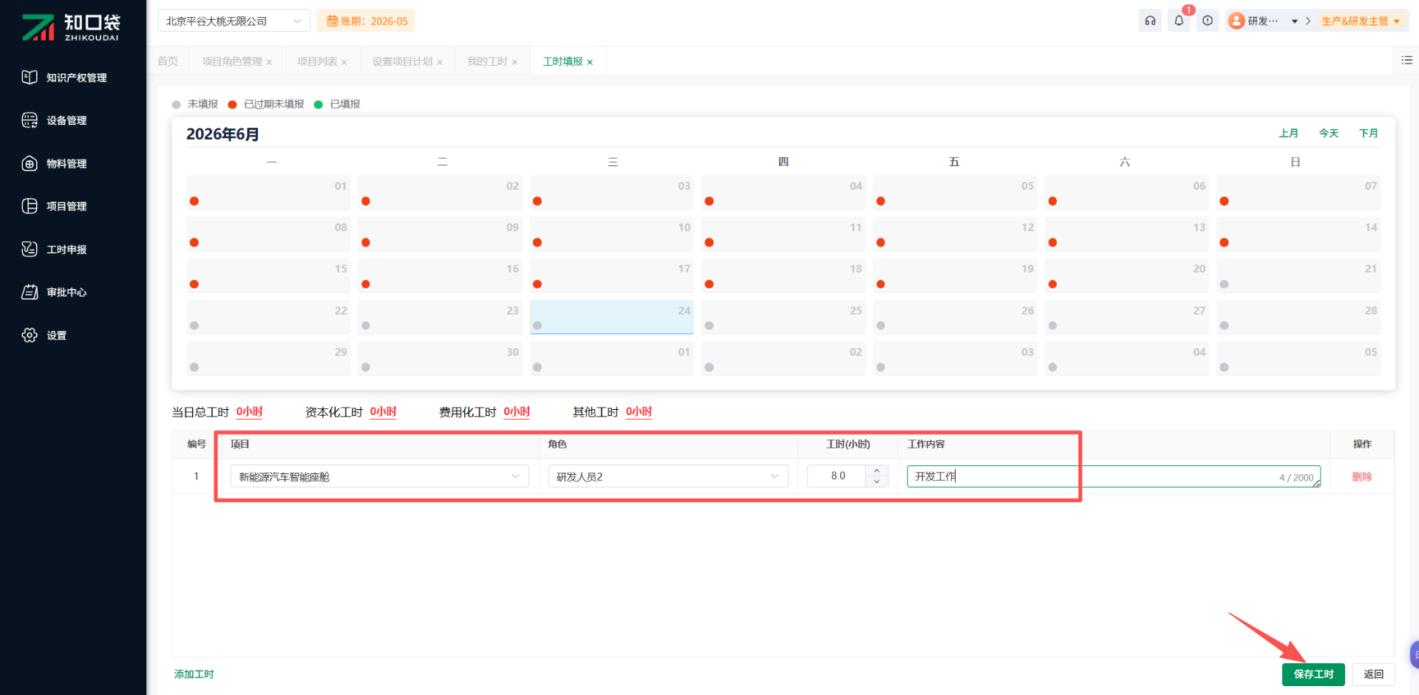Select June 24 in the calendar
1419x695 pixels.
pos(612,317)
